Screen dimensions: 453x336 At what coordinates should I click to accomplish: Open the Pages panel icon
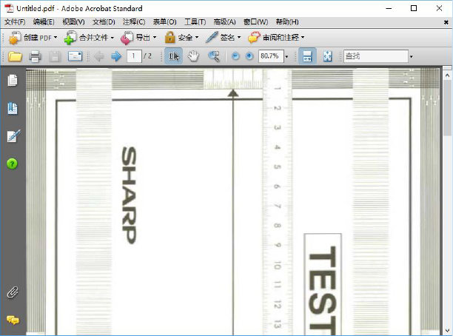click(x=13, y=81)
